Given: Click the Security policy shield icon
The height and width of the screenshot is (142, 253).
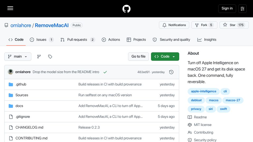Looking at the screenshot, I should click(x=190, y=140).
